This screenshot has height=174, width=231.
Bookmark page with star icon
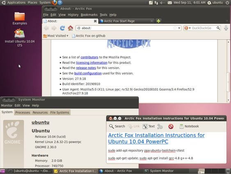coord(175,28)
